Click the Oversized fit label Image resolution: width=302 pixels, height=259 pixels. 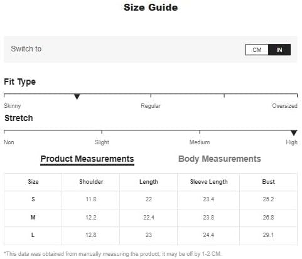[284, 106]
